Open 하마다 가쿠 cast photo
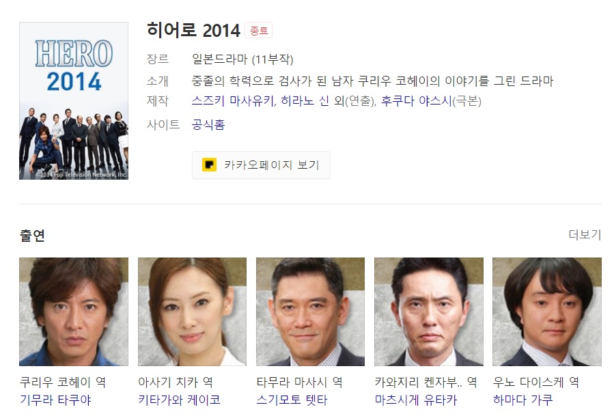Image resolution: width=614 pixels, height=416 pixels. click(547, 311)
